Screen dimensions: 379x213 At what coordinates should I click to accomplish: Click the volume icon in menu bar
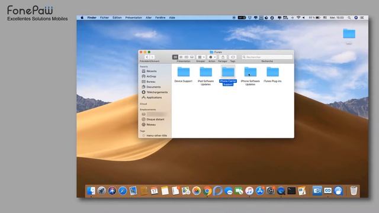304,18
